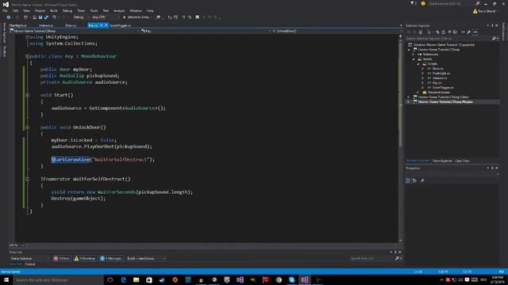Click the Undo toolbar icon

point(55,17)
